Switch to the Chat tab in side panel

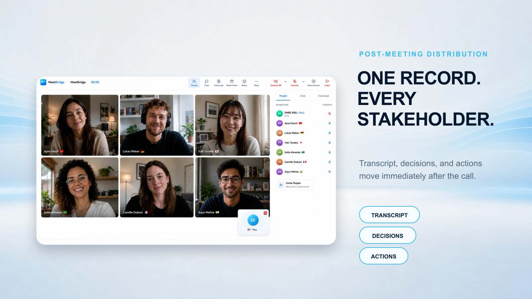[303, 96]
